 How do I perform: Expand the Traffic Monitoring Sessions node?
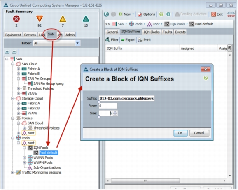[x=13, y=172]
